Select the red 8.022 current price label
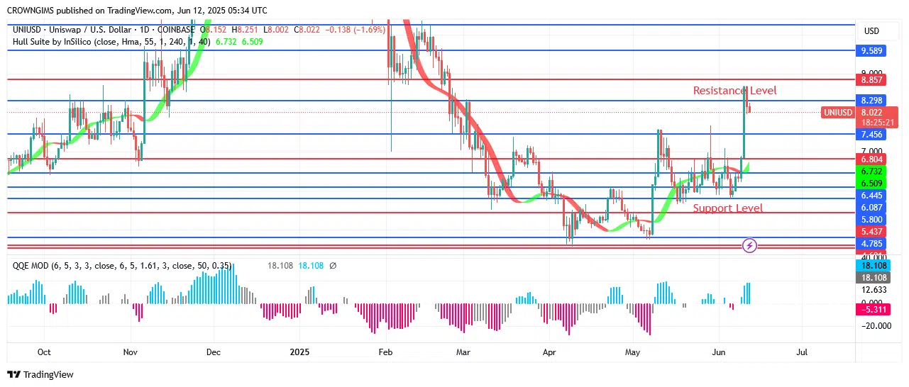 coord(878,112)
